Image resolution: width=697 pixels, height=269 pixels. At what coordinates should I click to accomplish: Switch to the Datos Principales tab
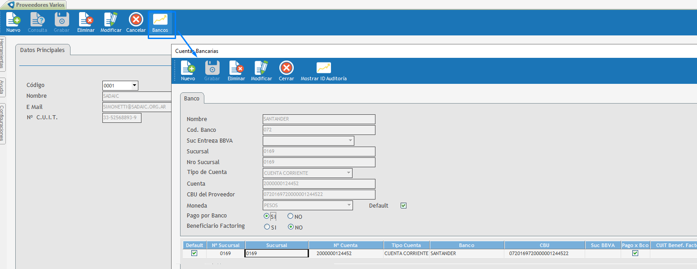tap(42, 50)
